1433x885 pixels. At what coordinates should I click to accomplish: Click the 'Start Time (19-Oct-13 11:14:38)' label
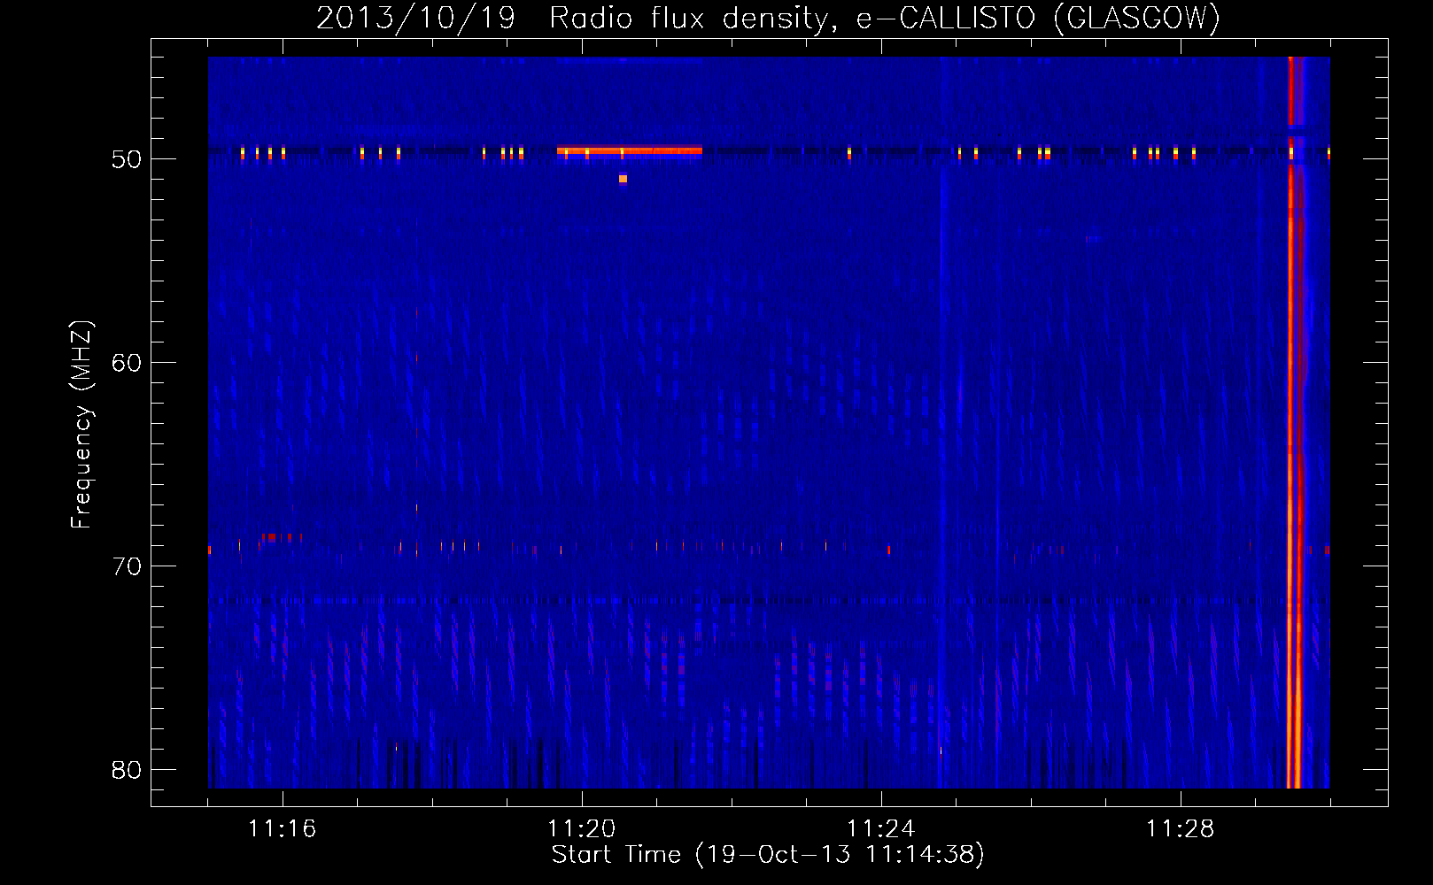768,855
